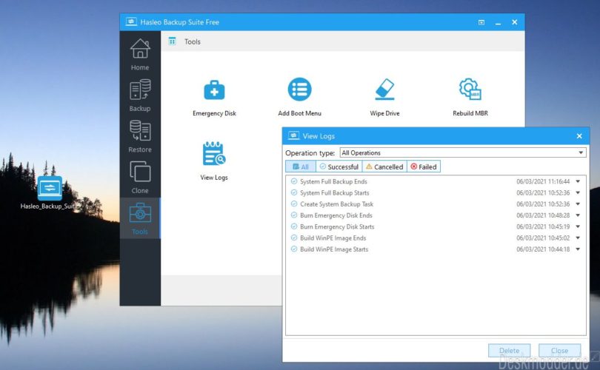Image resolution: width=600 pixels, height=370 pixels.
Task: Filter logs by Successful
Action: point(339,166)
